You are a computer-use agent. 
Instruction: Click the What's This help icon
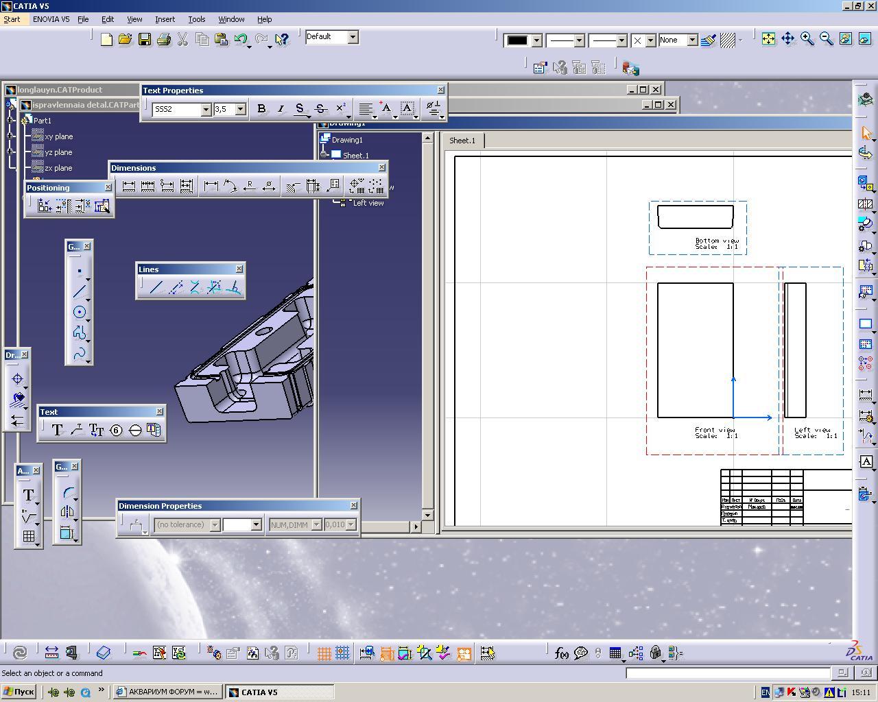click(x=281, y=40)
